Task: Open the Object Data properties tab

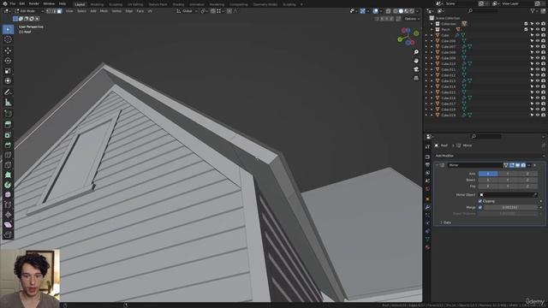Action: (427, 240)
